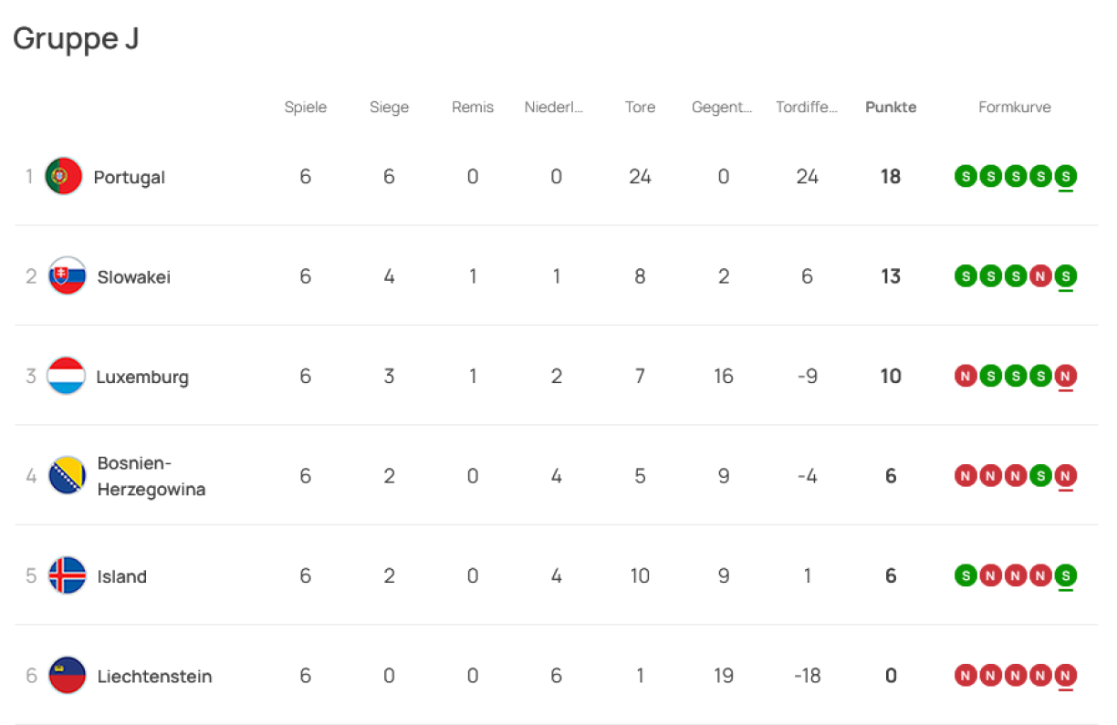Click Bosnien-Herzegowina's green S form badge
The width and height of the screenshot is (1117, 725).
coord(1040,475)
